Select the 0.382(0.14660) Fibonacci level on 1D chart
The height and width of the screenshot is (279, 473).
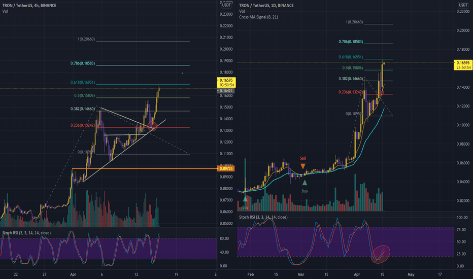pos(351,79)
